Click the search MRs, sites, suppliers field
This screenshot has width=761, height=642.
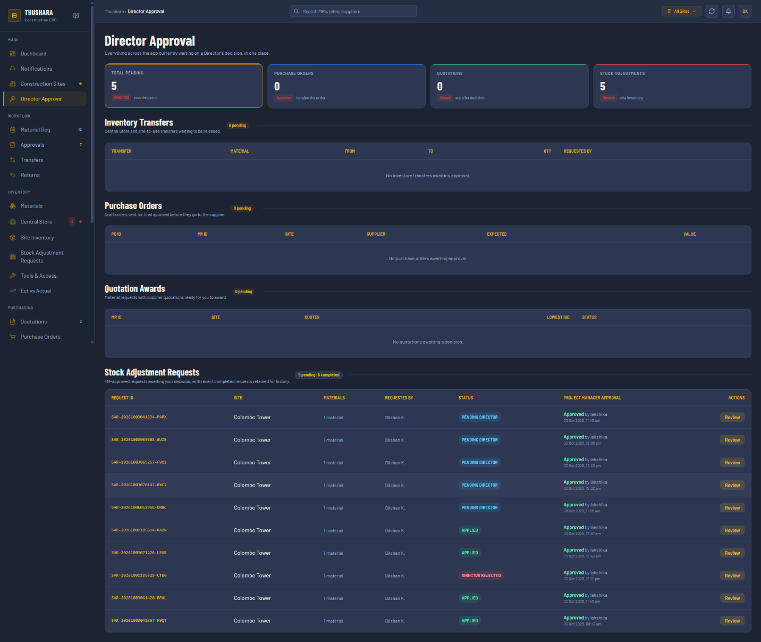353,11
